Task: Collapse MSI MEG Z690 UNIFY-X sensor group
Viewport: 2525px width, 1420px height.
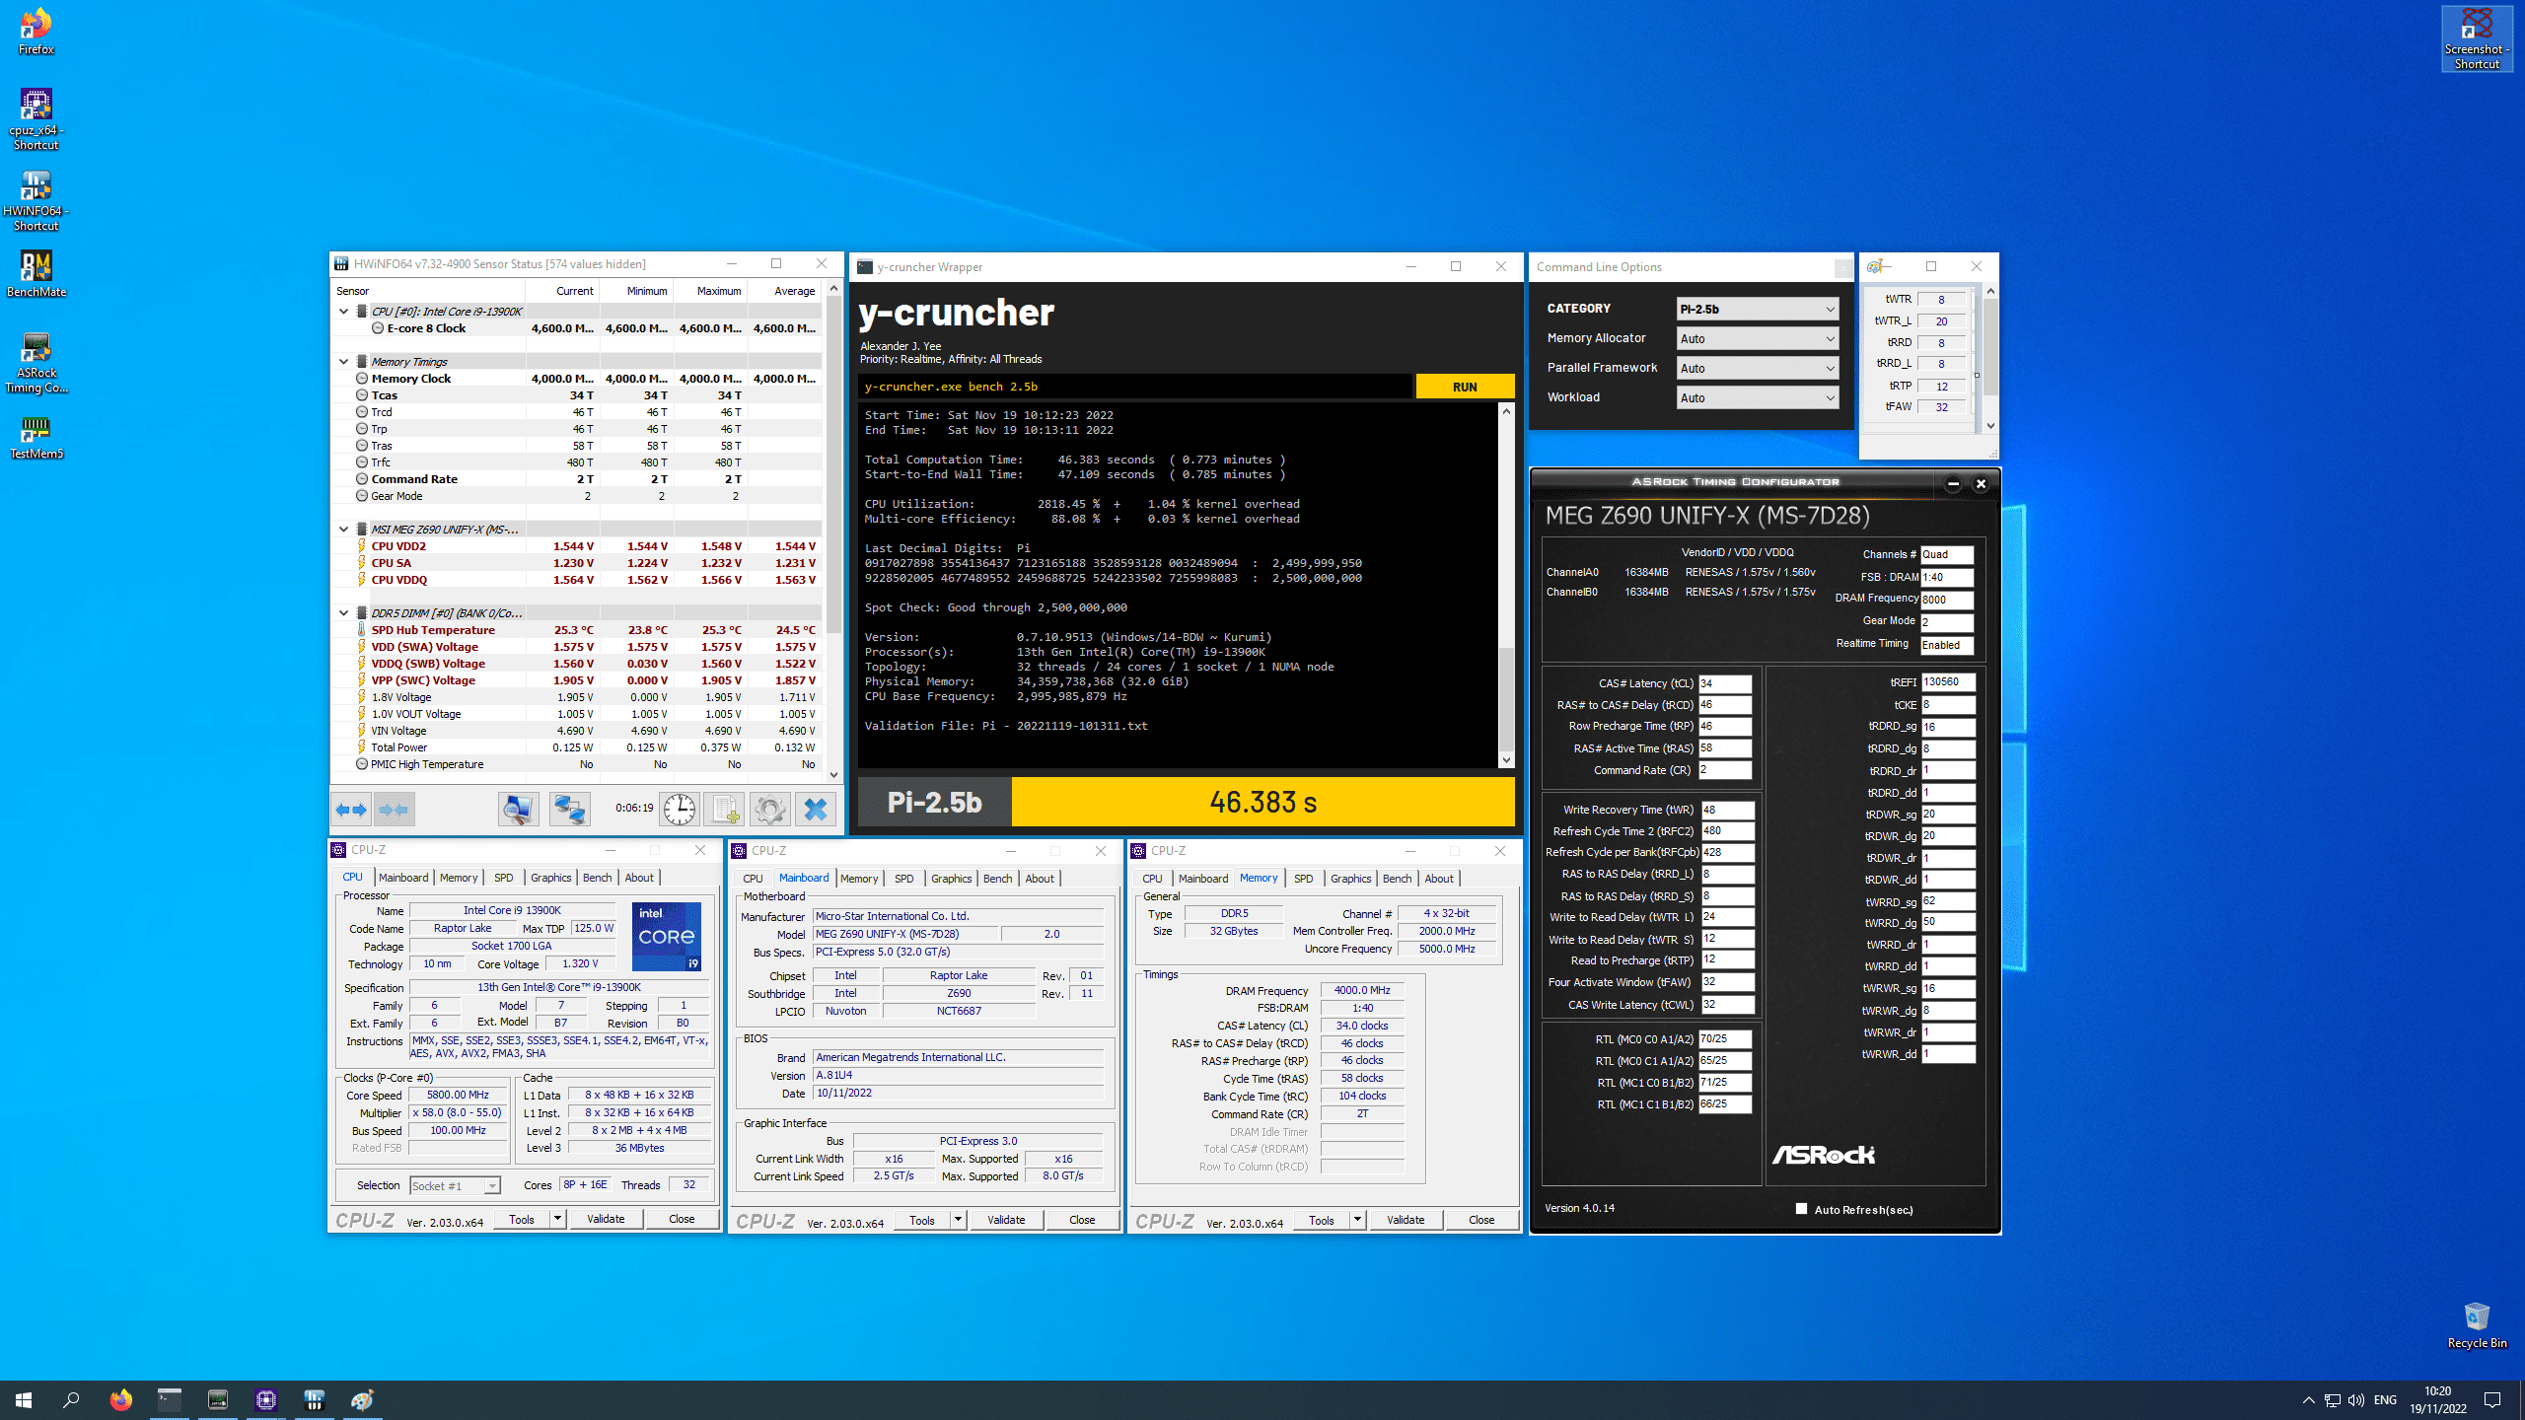Action: pyautogui.click(x=343, y=529)
